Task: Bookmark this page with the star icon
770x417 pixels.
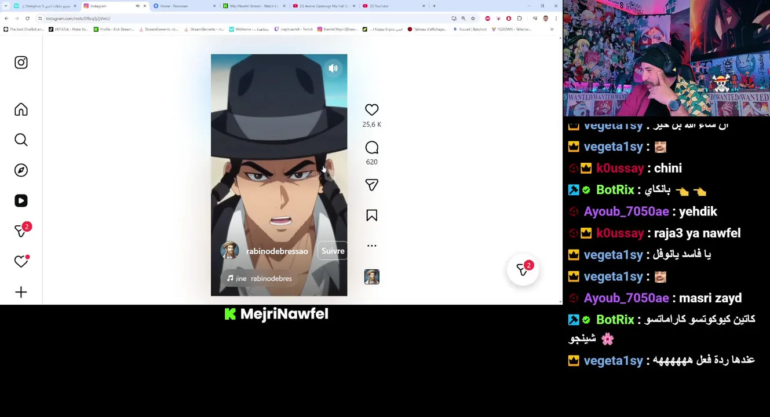Action: pyautogui.click(x=473, y=19)
